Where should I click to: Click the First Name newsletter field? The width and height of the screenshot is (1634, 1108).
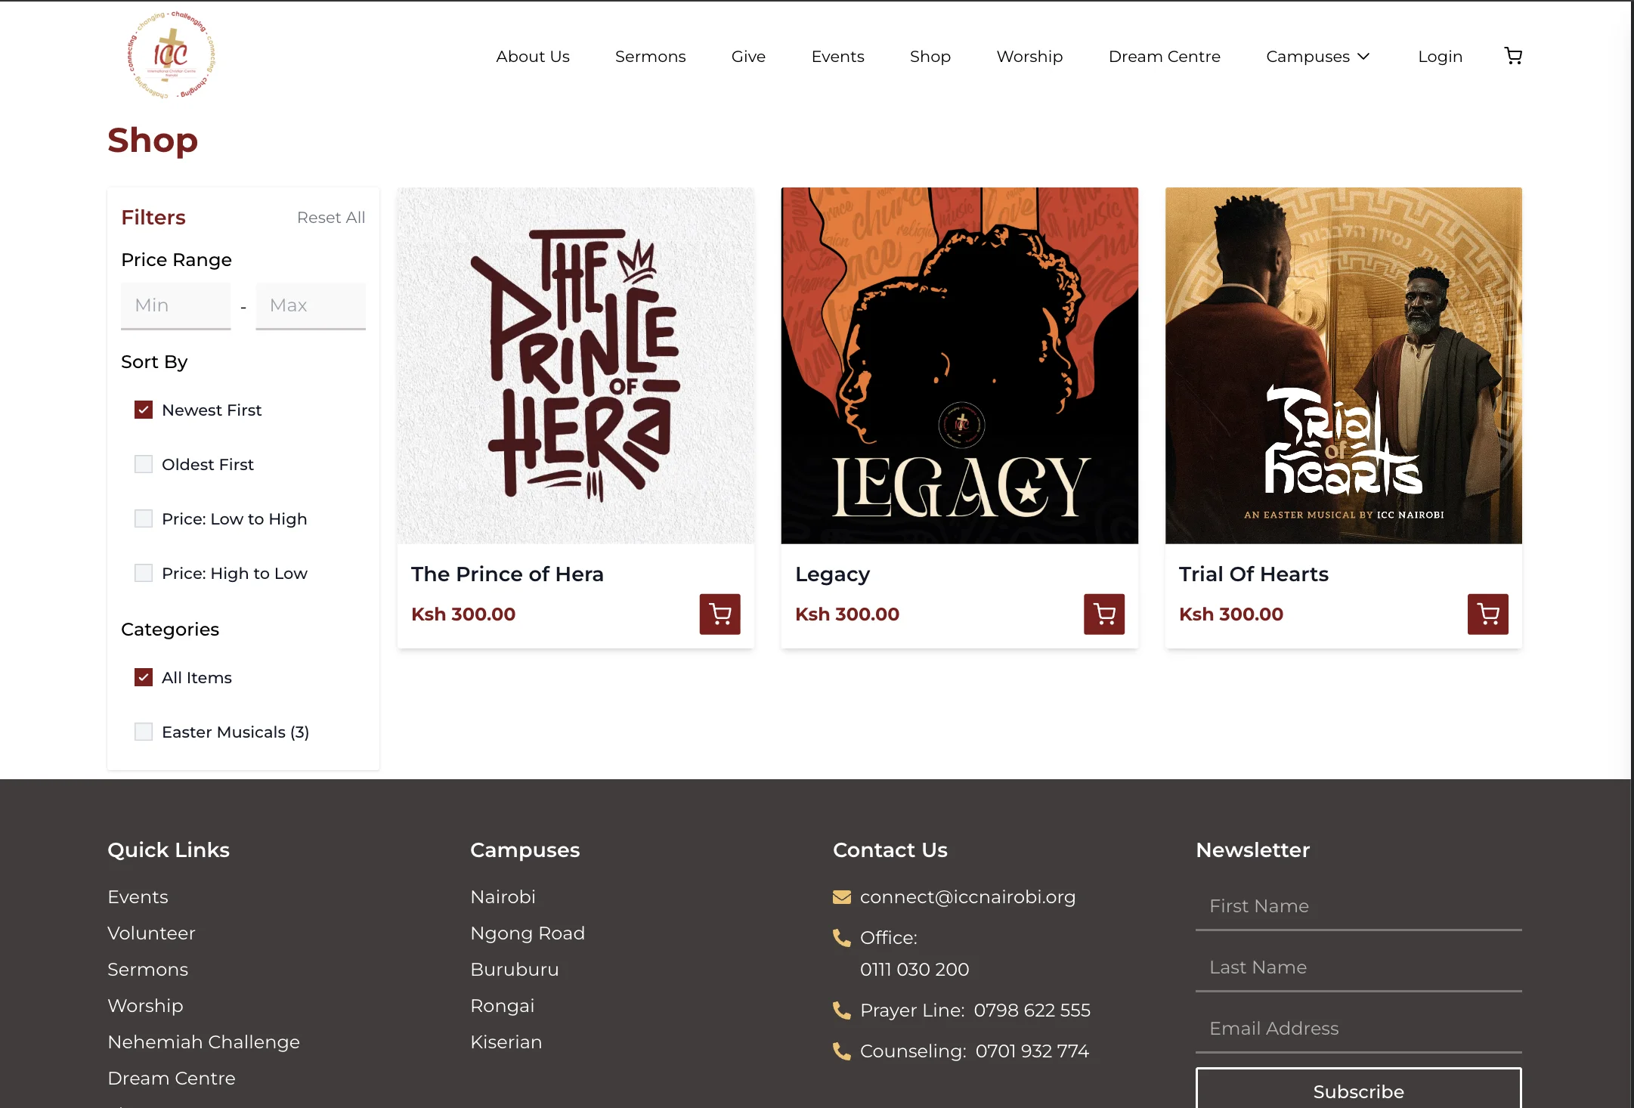pos(1358,906)
